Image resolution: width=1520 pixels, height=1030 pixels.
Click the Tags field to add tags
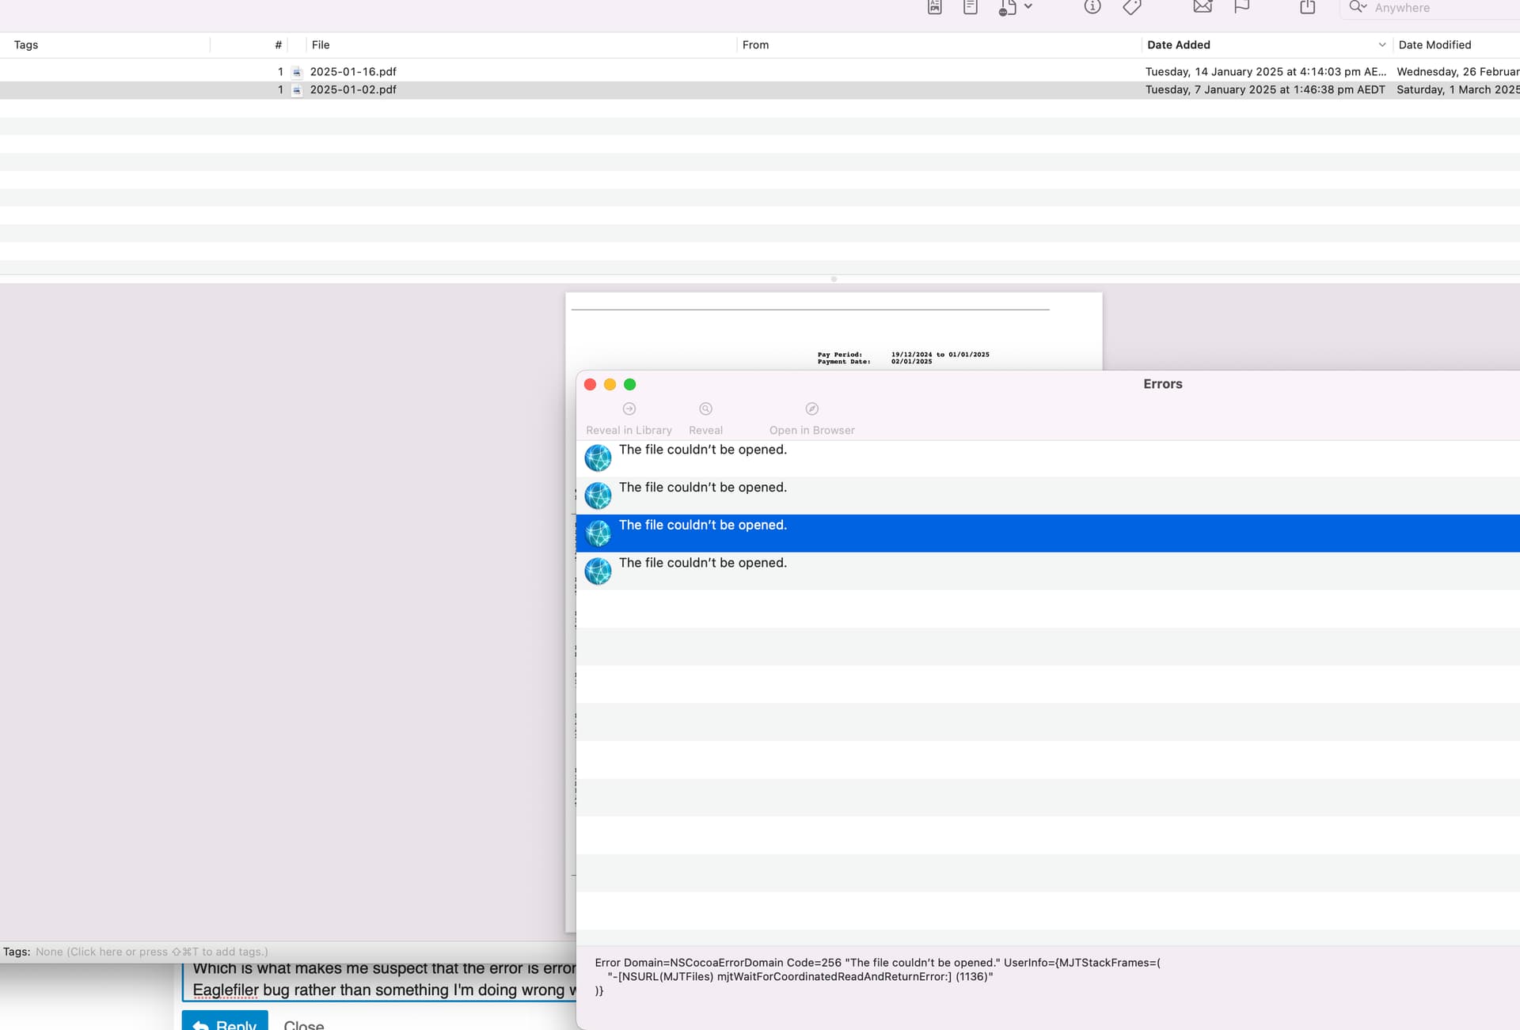coord(152,952)
